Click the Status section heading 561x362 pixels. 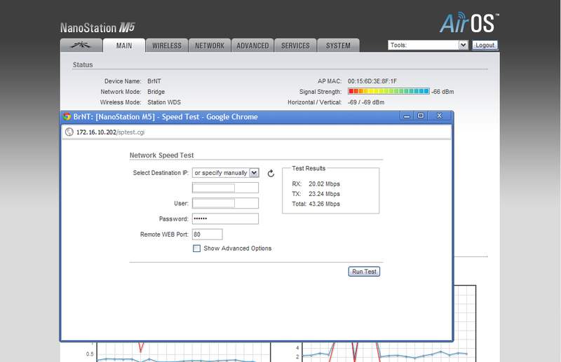tap(83, 64)
